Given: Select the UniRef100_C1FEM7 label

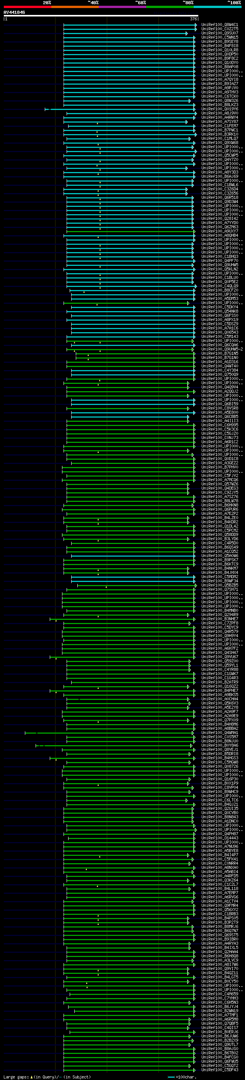Looking at the screenshot, I should [x=219, y=126].
